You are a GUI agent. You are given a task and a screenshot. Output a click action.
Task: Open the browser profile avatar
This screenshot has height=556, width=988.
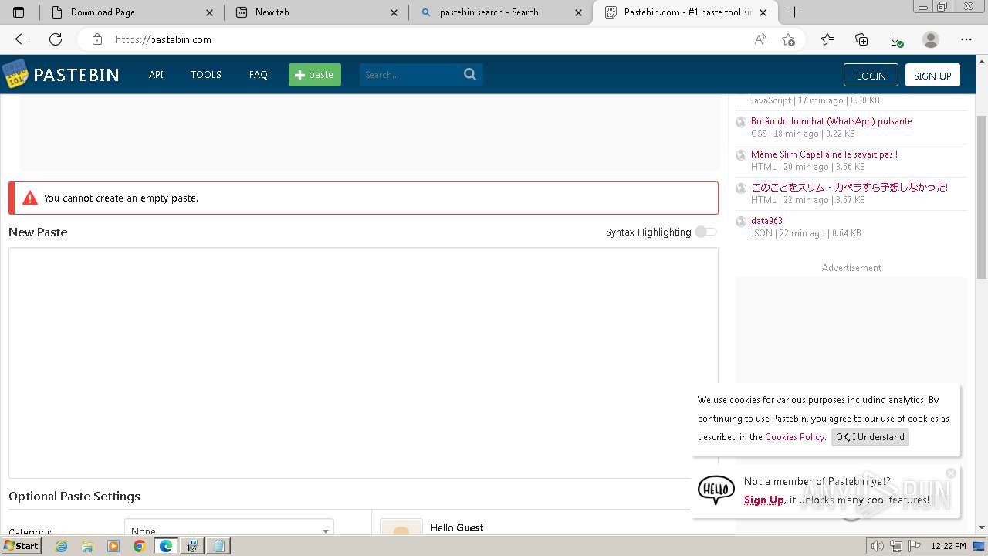(931, 39)
